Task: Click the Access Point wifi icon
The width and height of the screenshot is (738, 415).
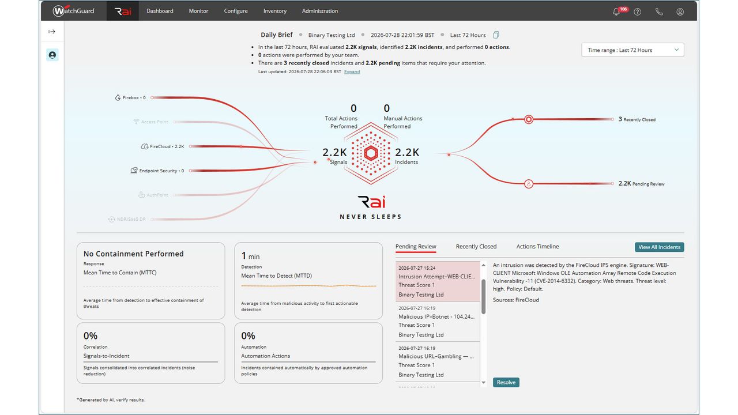Action: 136,122
